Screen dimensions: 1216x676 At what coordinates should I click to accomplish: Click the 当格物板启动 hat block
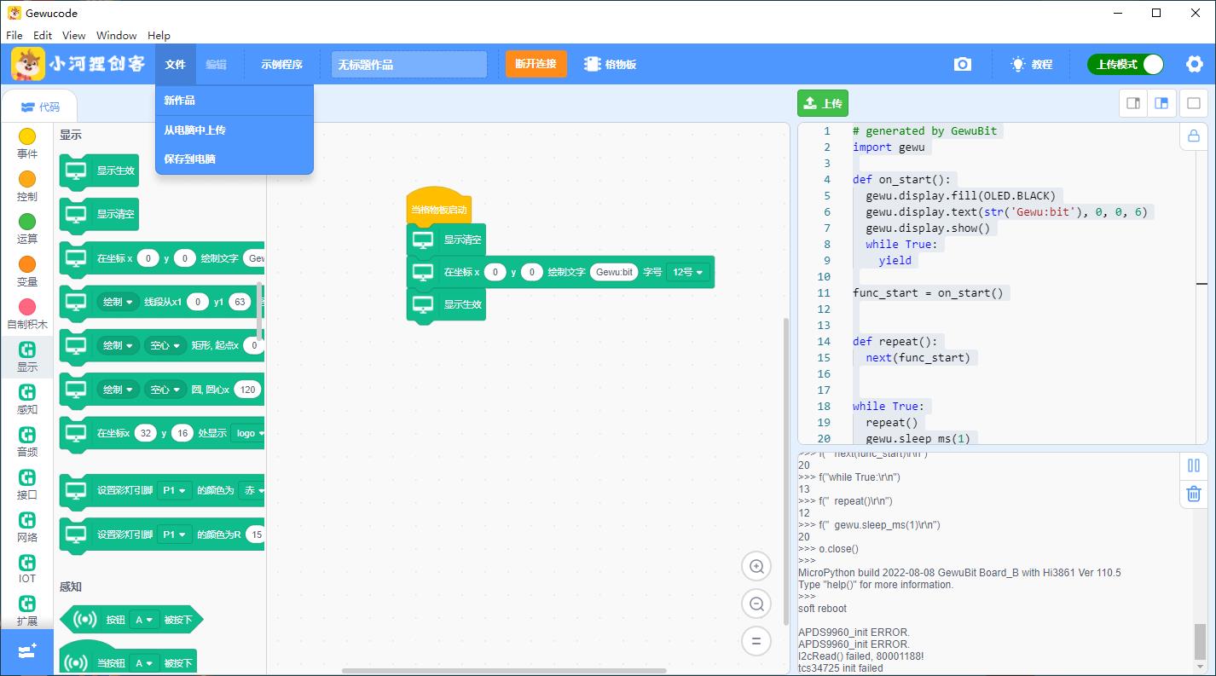pos(438,207)
